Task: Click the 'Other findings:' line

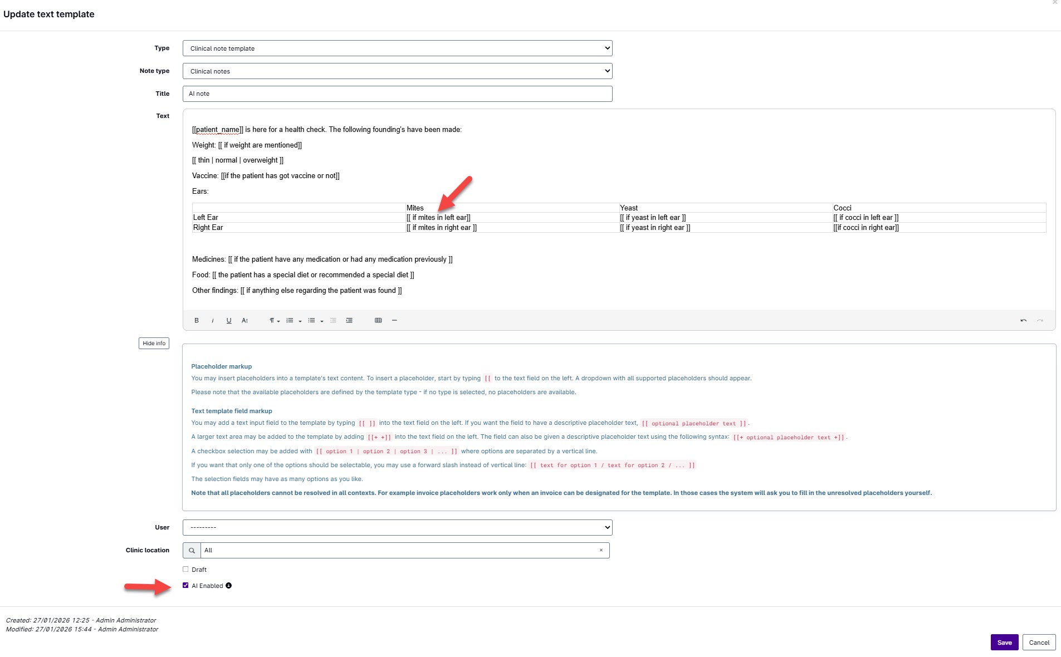Action: (x=297, y=291)
